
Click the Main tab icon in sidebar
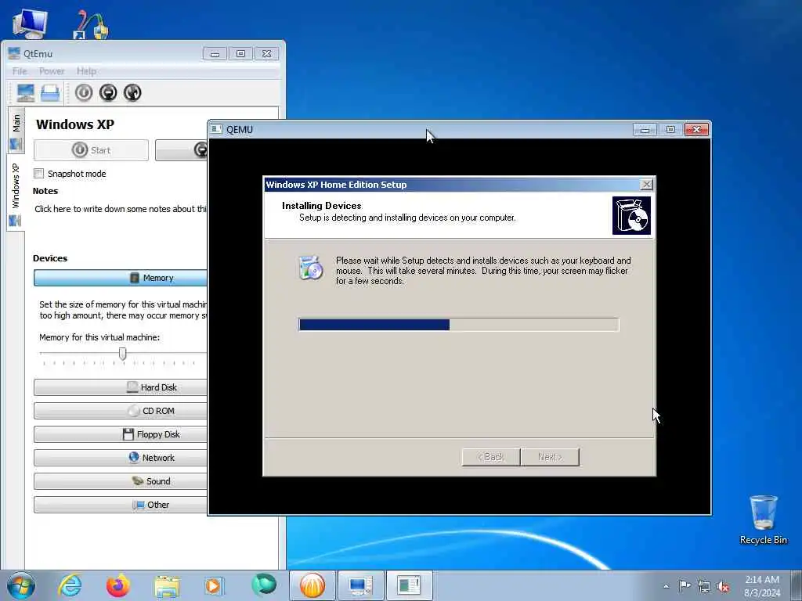(x=16, y=144)
